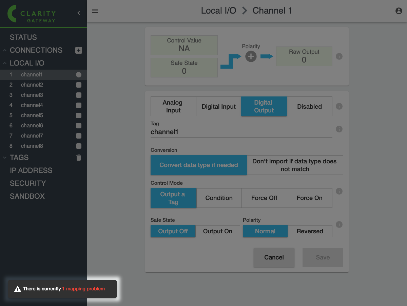This screenshot has width=407, height=306.
Task: Choose Force On control mode
Action: click(x=309, y=198)
